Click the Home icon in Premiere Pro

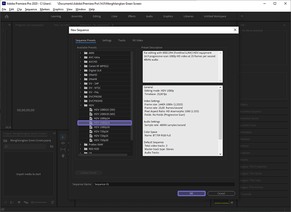[7, 16]
